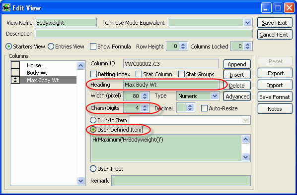Click the Append column button
297x195 pixels.
tap(237, 64)
